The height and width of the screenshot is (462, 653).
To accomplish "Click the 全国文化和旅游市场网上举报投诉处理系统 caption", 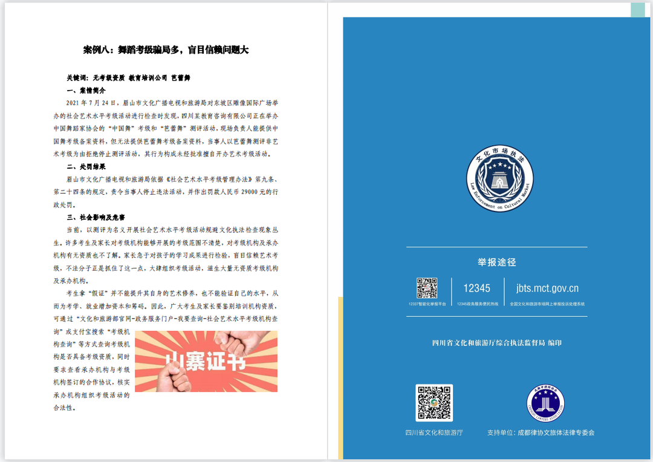I will pyautogui.click(x=547, y=304).
